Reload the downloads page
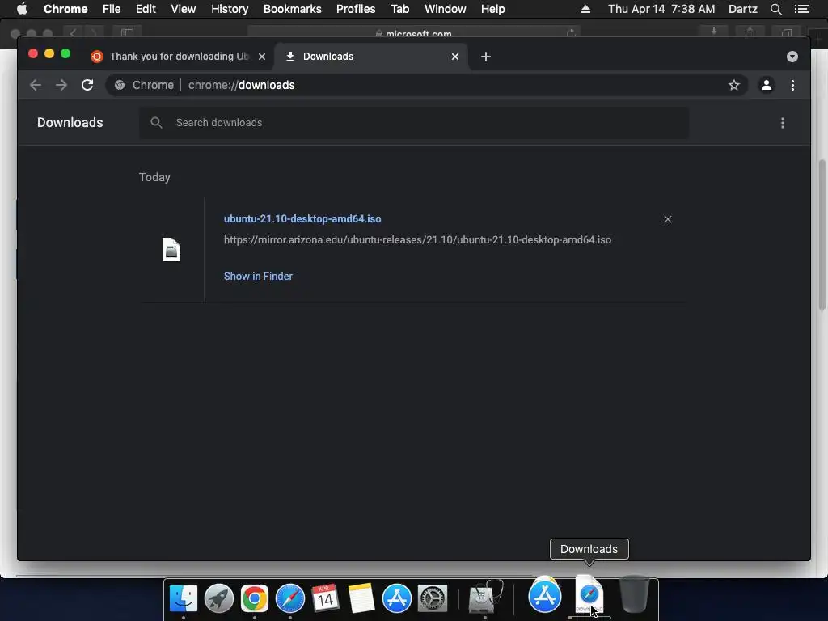Viewport: 828px width, 621px height. [x=87, y=85]
